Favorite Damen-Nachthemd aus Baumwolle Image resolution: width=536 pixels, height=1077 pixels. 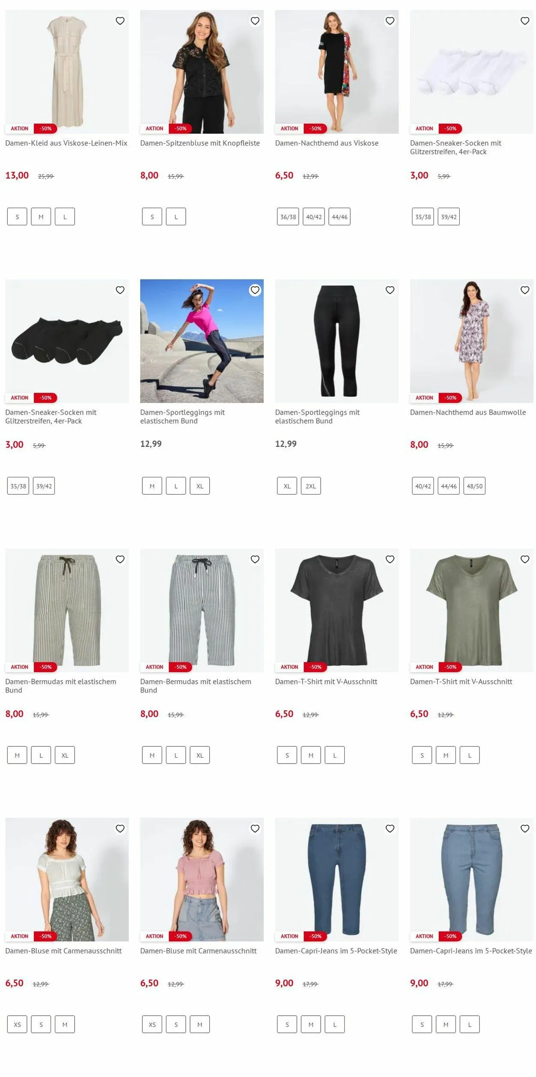(x=525, y=290)
